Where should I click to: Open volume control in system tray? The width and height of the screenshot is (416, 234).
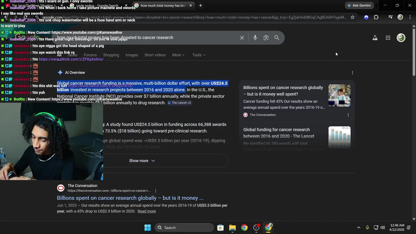(x=383, y=227)
